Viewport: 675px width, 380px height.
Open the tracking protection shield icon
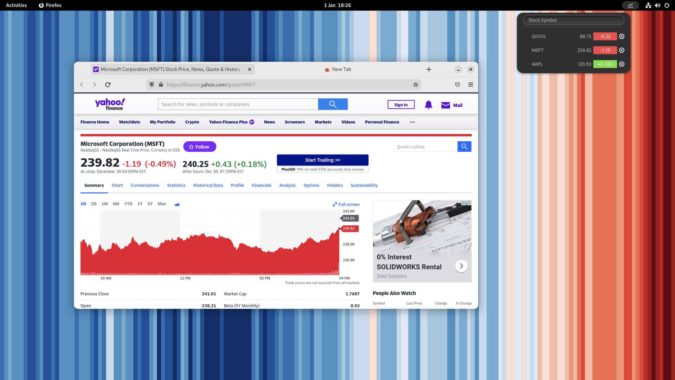(152, 84)
